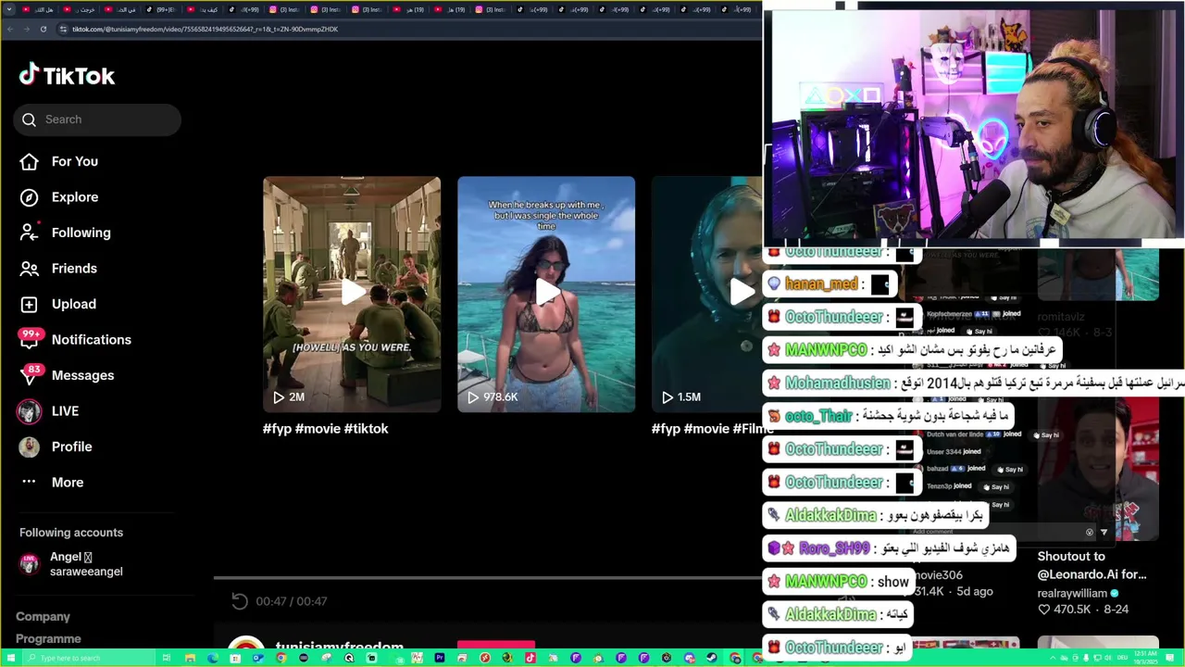The height and width of the screenshot is (667, 1185).
Task: Click the two-people icon beside Friends
Action: pos(30,269)
